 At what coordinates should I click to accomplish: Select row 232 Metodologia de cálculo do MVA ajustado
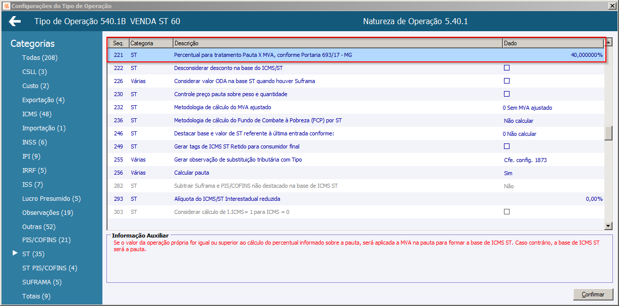click(356, 107)
